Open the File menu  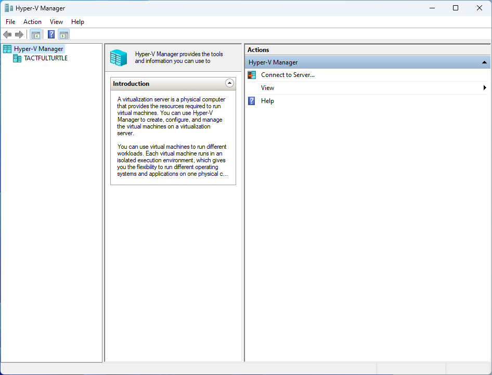10,22
